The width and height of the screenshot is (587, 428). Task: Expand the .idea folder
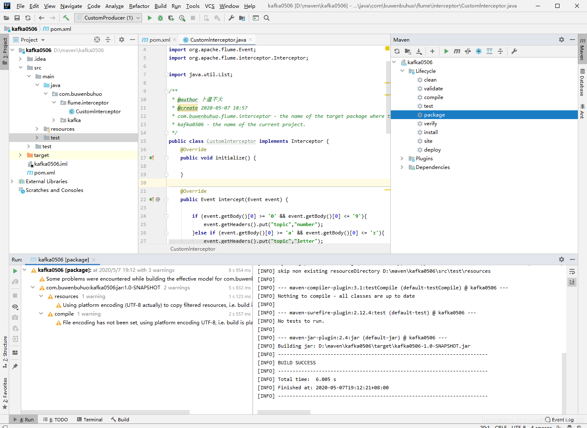tap(20, 59)
